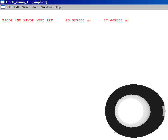Open the State menu
The height and width of the screenshot is (140, 168).
pyautogui.click(x=35, y=7)
